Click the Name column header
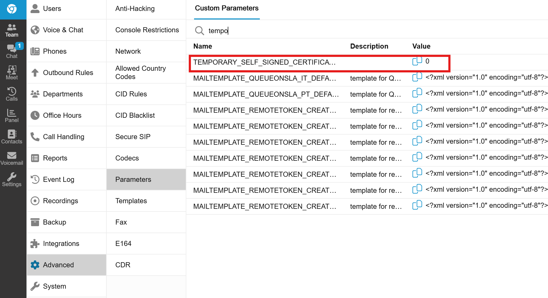Image resolution: width=548 pixels, height=298 pixels. [x=203, y=46]
